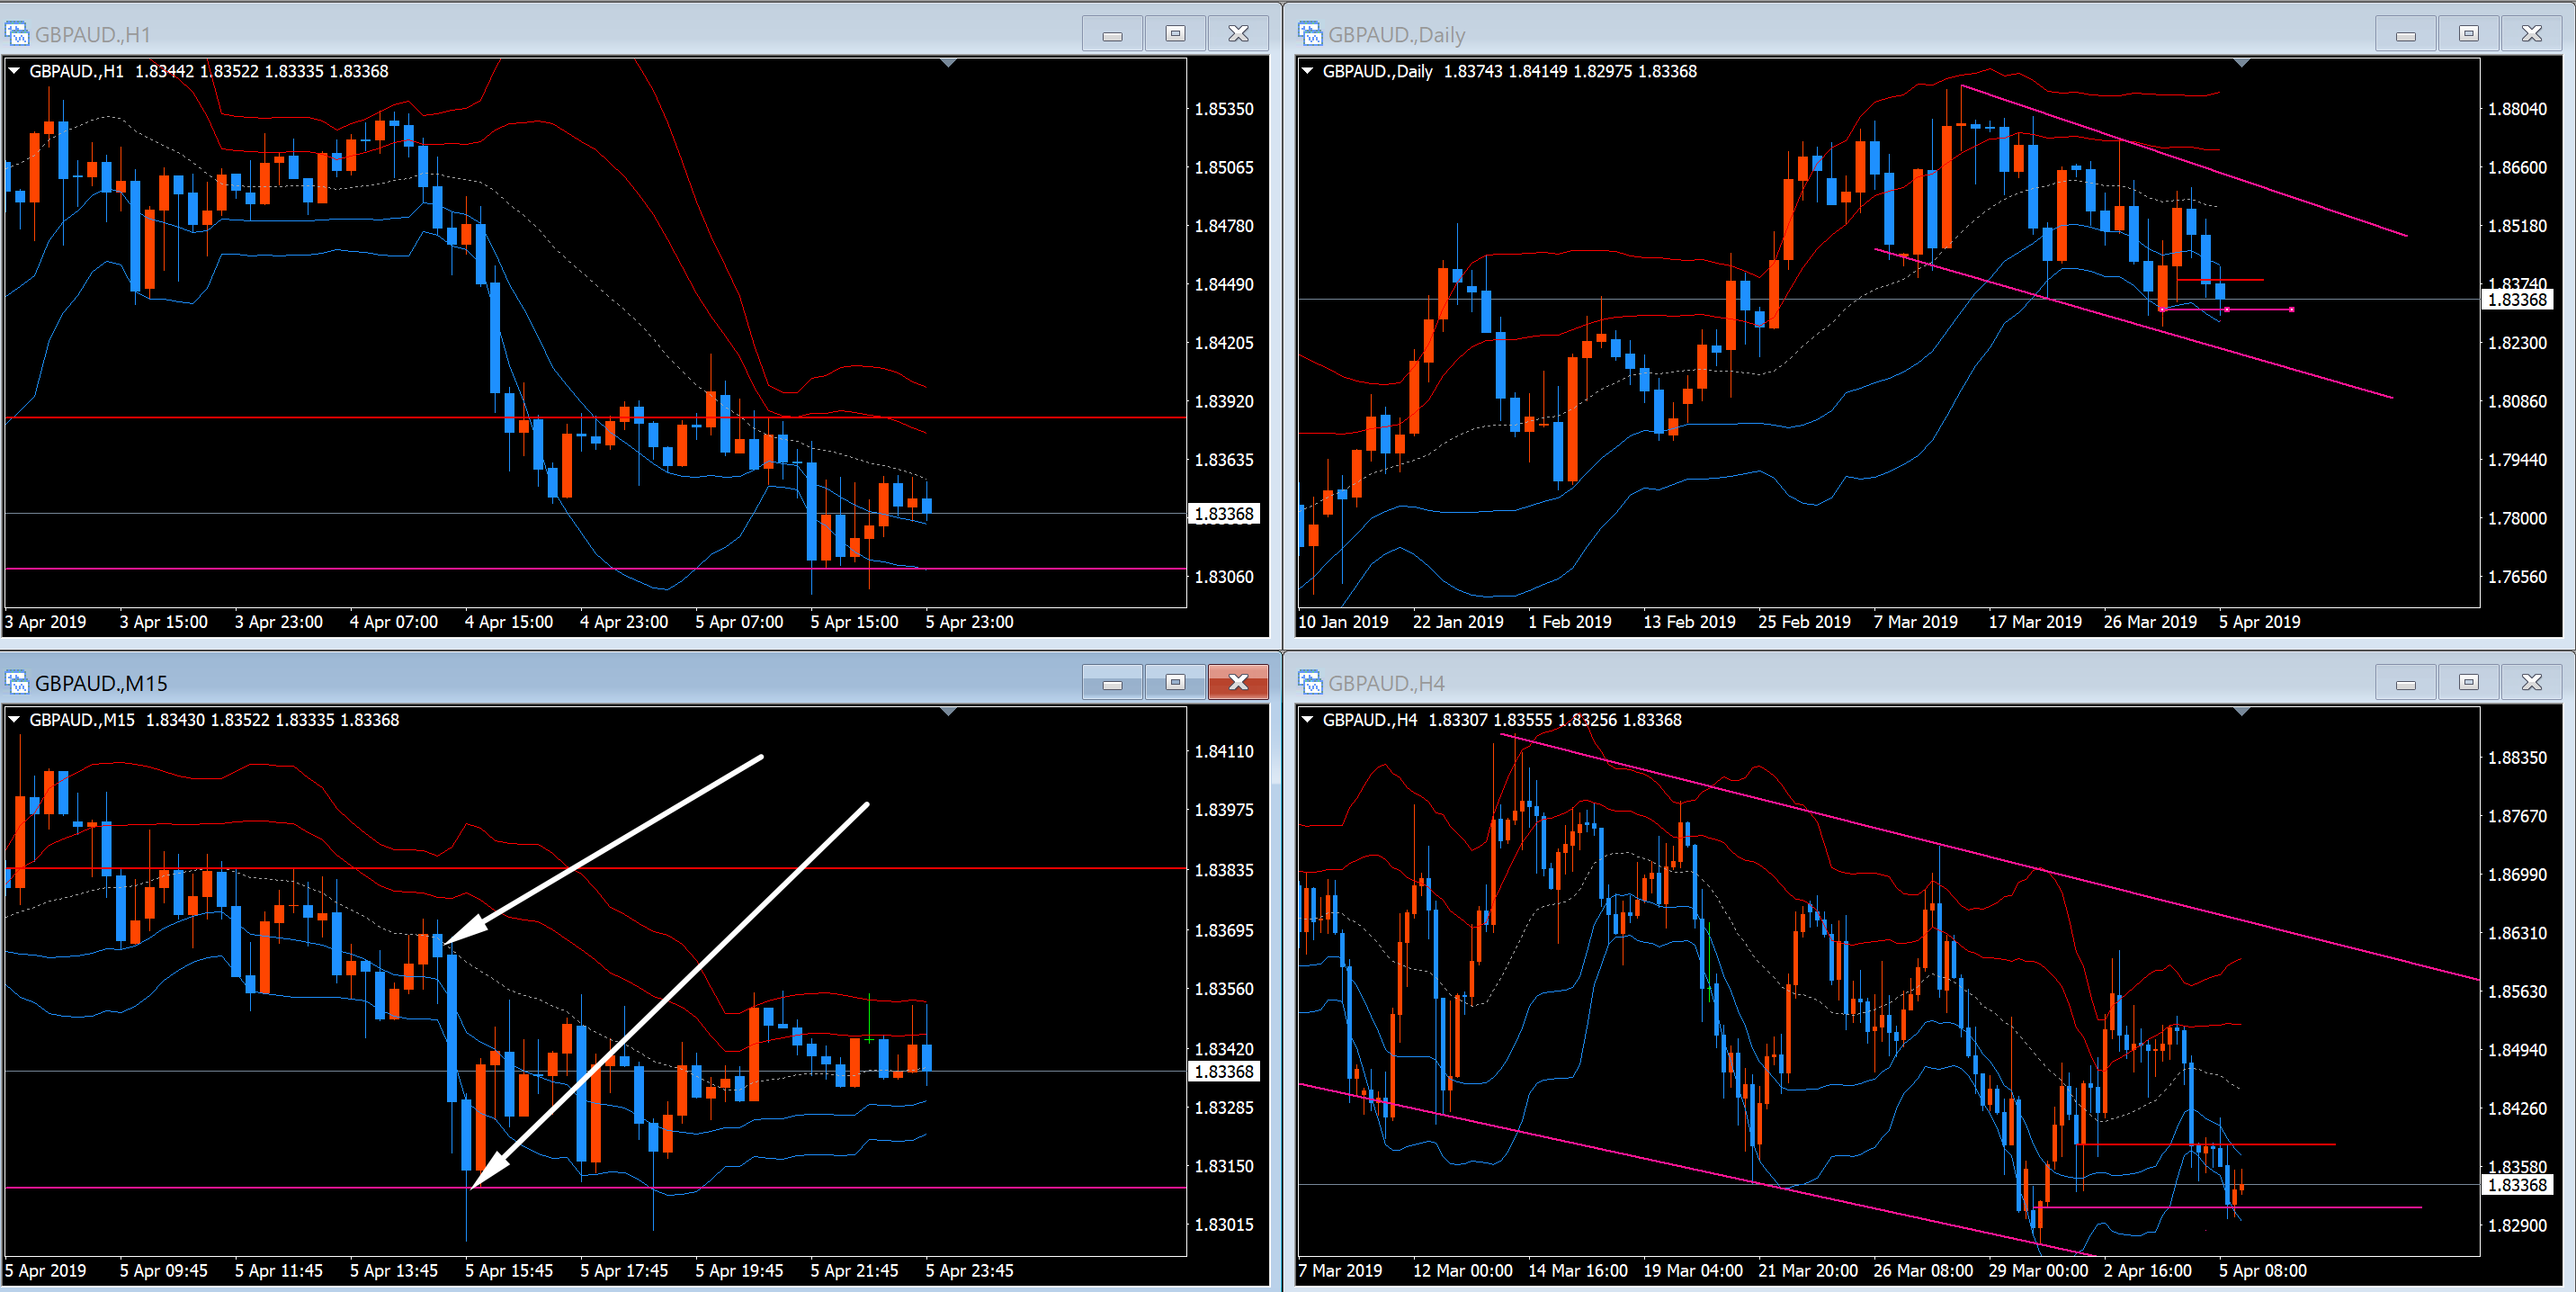This screenshot has width=2576, height=1292.
Task: Expand the triangle beside GBPAUD.,H4 label
Action: point(1307,720)
